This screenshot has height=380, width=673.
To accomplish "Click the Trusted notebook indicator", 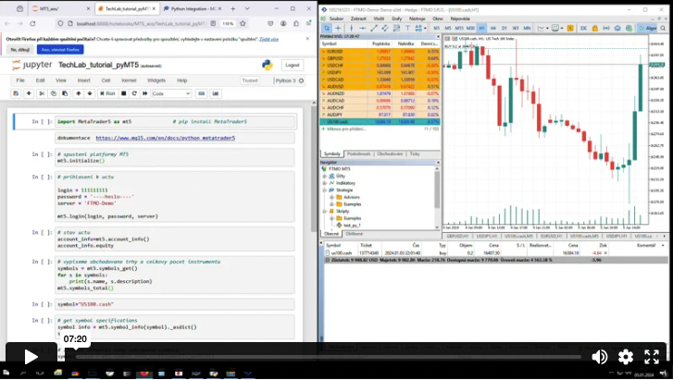I will (250, 80).
